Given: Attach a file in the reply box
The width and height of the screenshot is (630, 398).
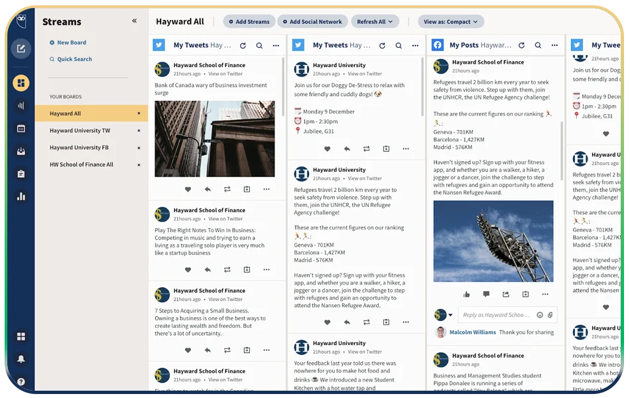Looking at the screenshot, I should tap(550, 315).
